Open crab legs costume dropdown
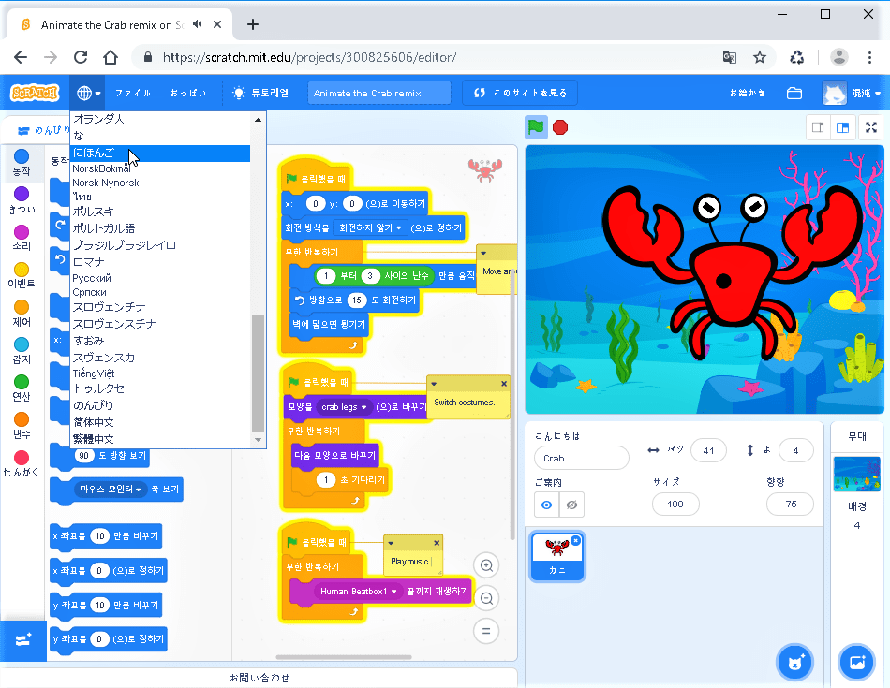This screenshot has height=688, width=890. (x=344, y=407)
